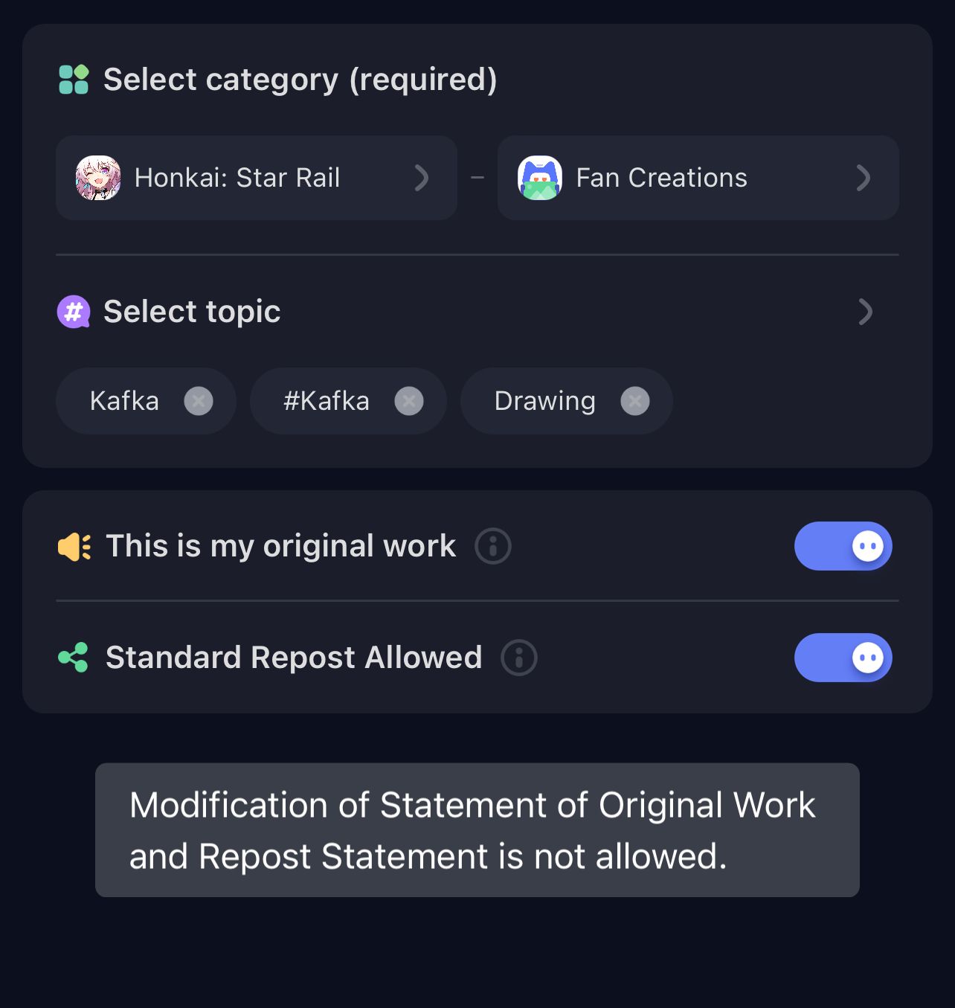
Task: Click the 'Select topic' label
Action: [x=192, y=312]
